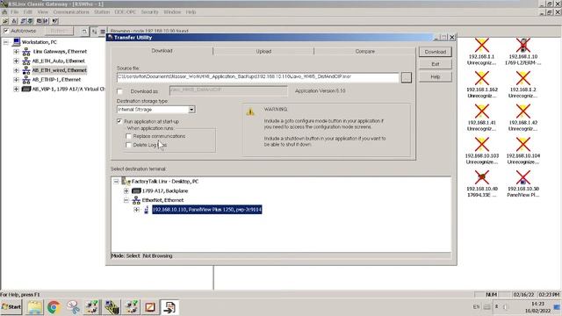Select 192.168.10.110 PanelView Plus 1250 terminal
This screenshot has width=562, height=316.
click(x=207, y=210)
